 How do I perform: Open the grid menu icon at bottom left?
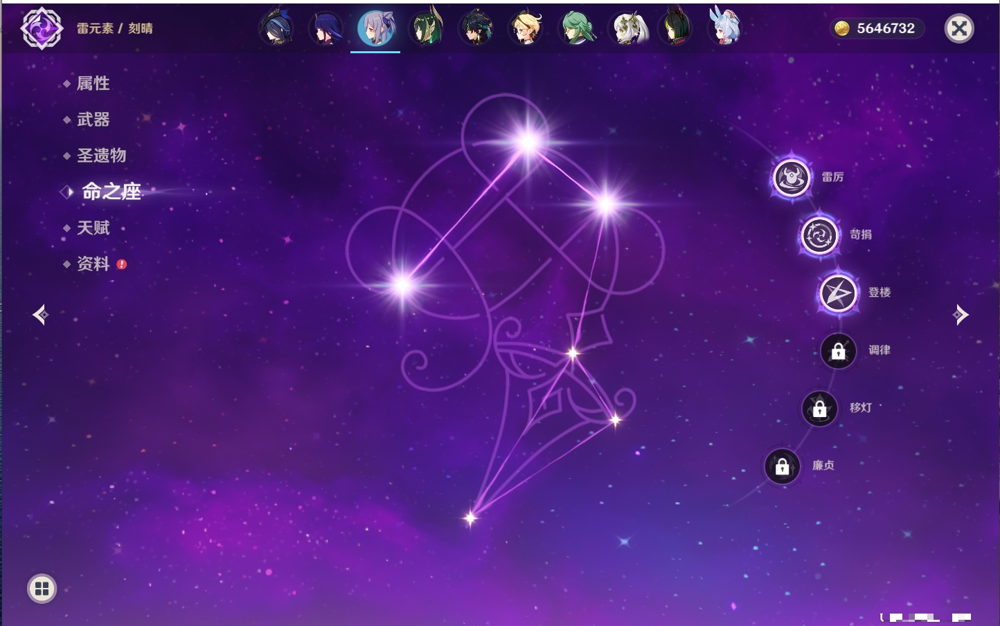click(x=42, y=589)
